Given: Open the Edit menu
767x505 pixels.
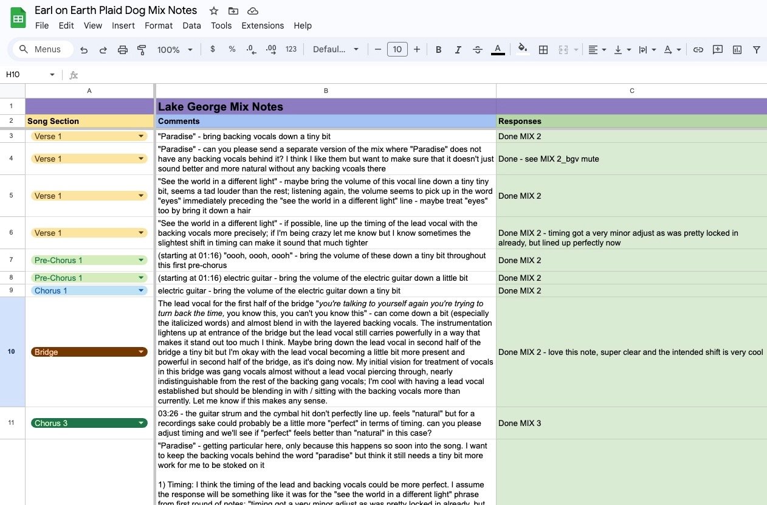Looking at the screenshot, I should click(x=66, y=26).
